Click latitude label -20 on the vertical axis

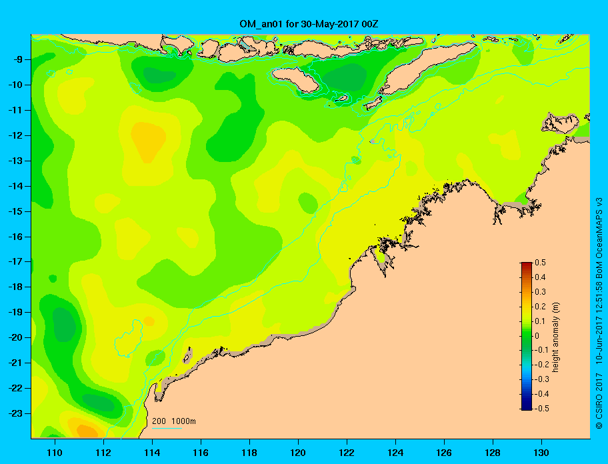click(15, 337)
